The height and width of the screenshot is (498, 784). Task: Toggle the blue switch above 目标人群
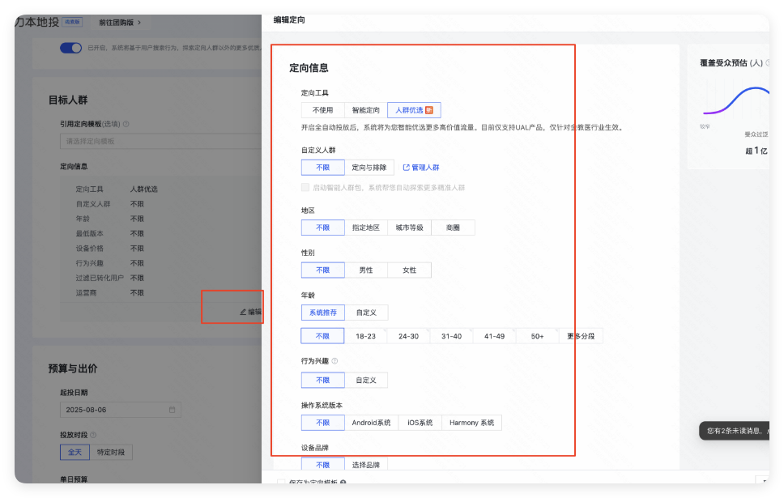[x=70, y=48]
